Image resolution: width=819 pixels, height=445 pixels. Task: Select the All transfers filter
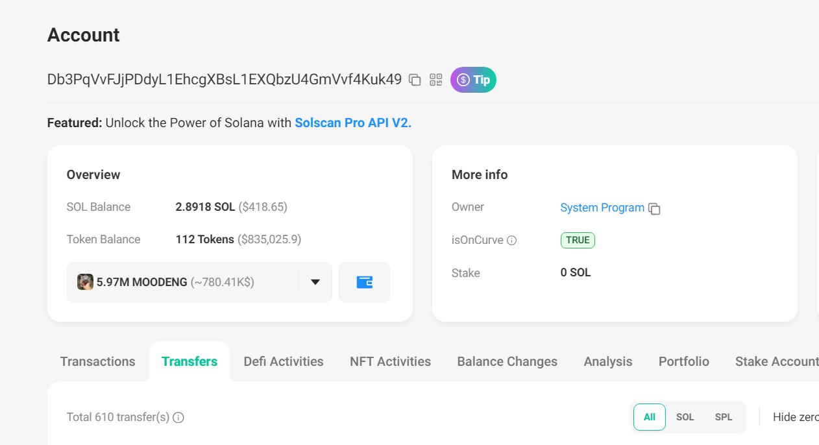[649, 417]
